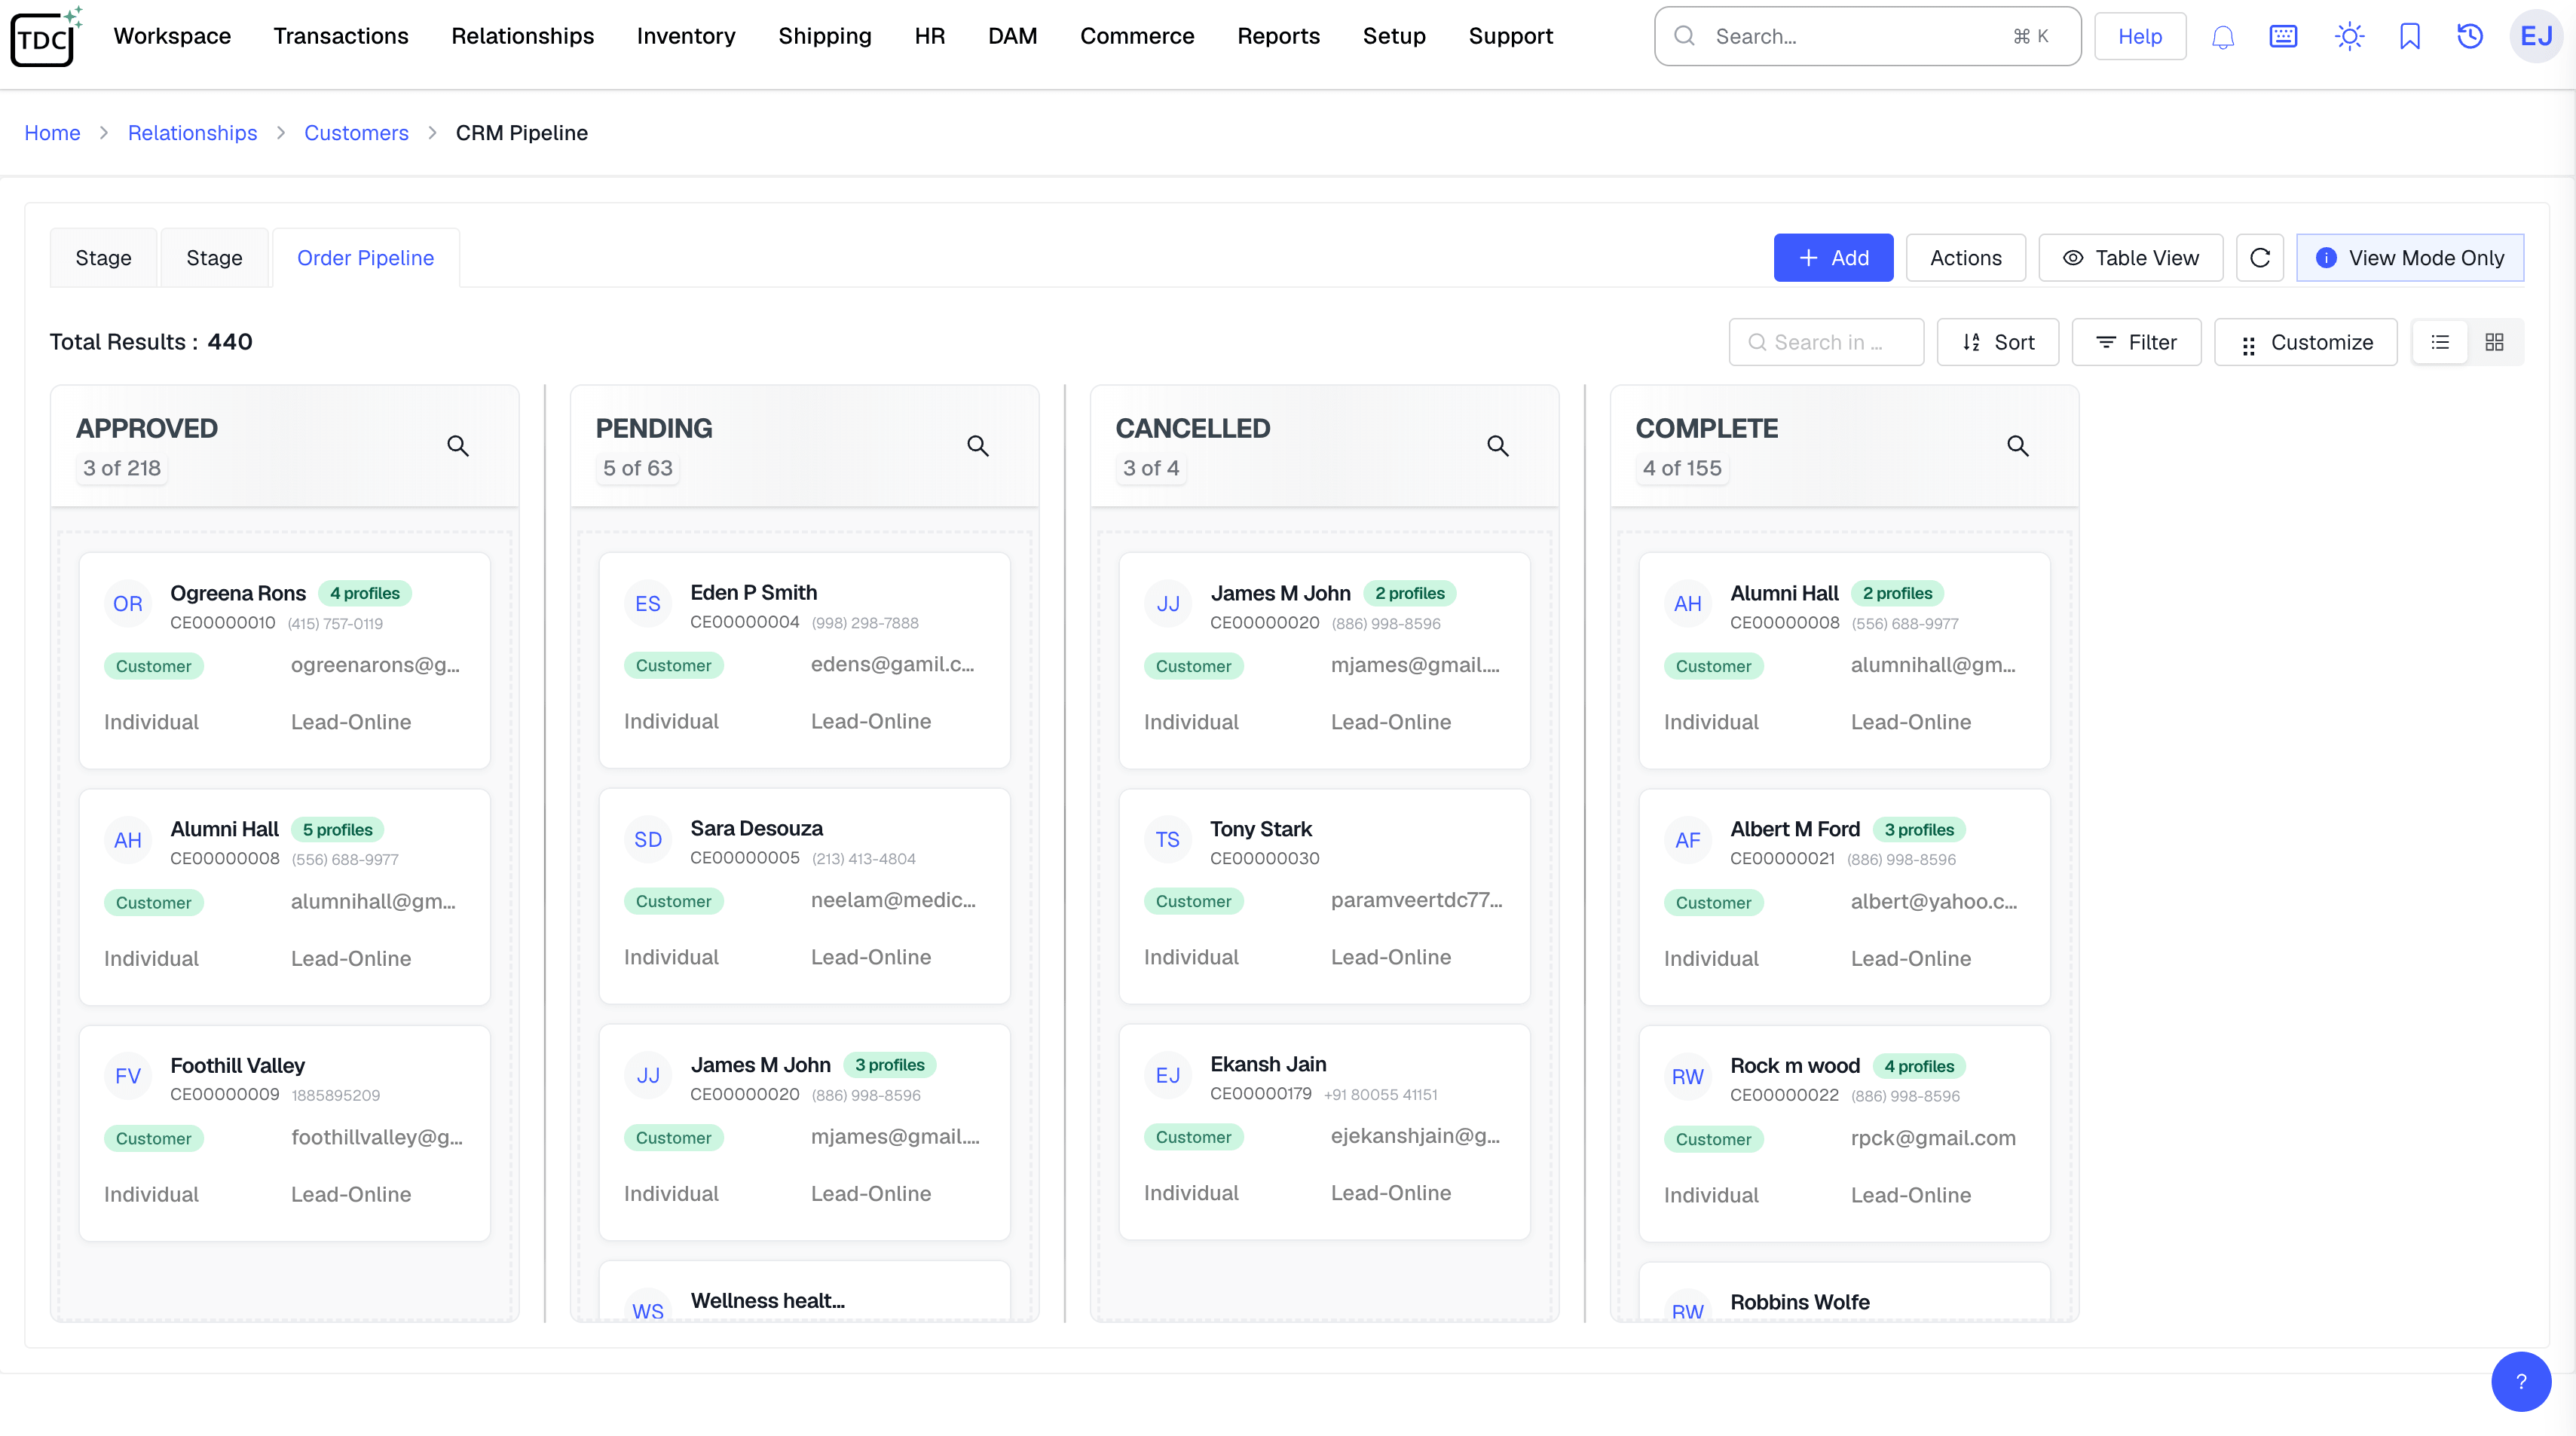The width and height of the screenshot is (2576, 1436).
Task: Open the Workspace menu
Action: coord(172,36)
